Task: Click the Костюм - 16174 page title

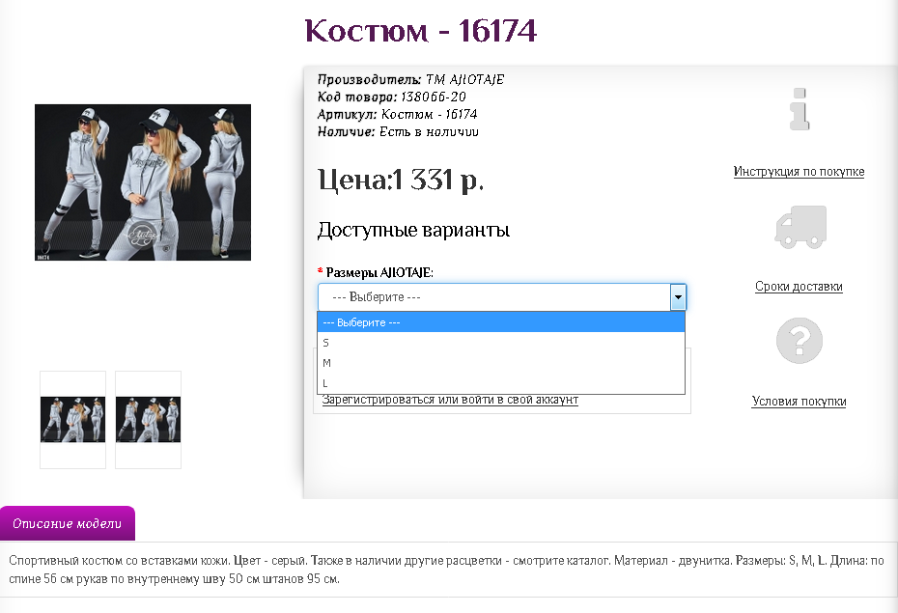Action: pyautogui.click(x=421, y=31)
